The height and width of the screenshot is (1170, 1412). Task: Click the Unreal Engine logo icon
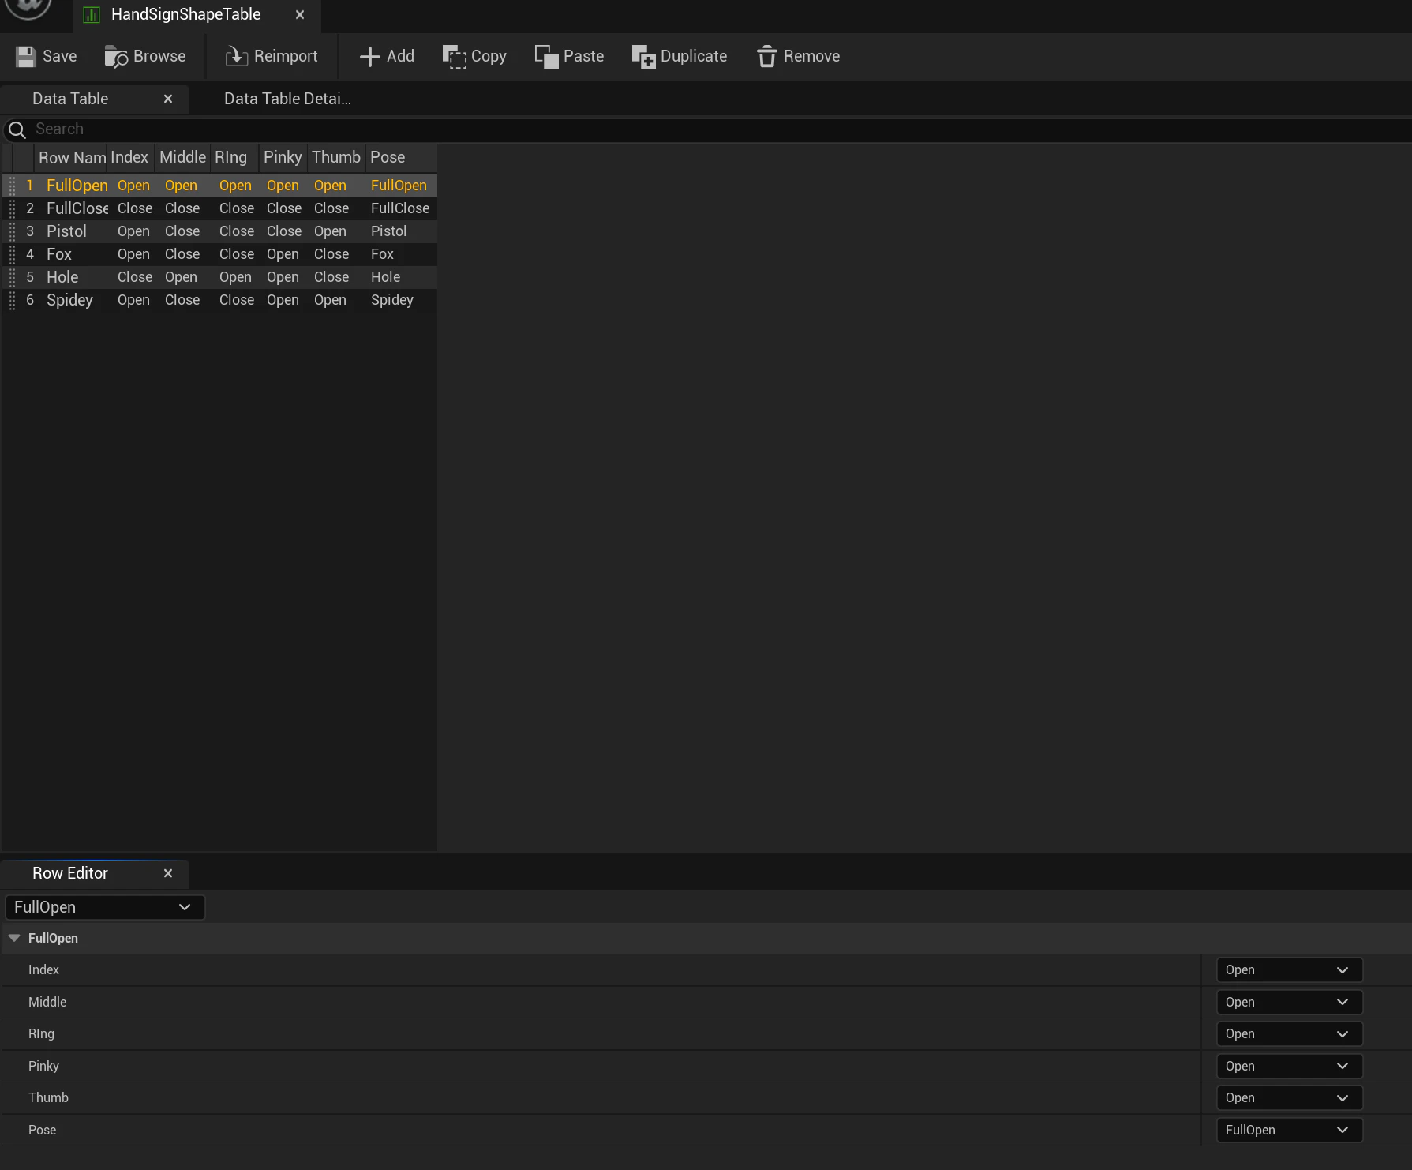coord(28,8)
